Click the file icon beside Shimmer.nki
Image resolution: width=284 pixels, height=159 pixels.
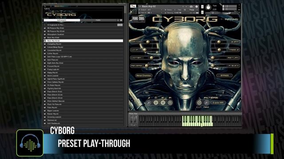click(45, 120)
